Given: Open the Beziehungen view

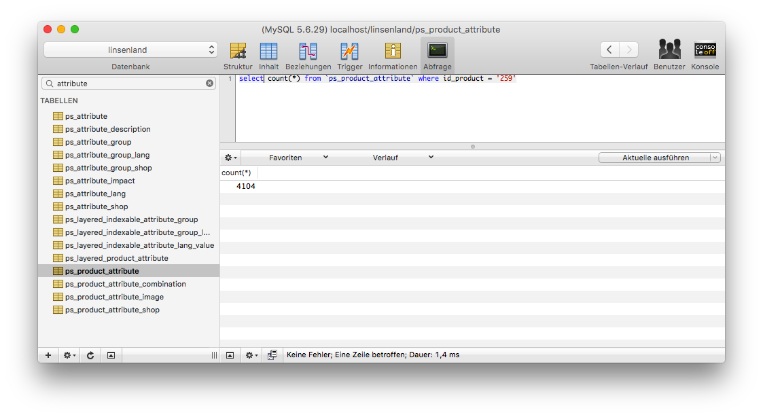Looking at the screenshot, I should (308, 56).
